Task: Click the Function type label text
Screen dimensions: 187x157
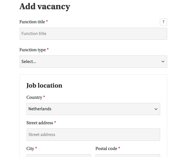Action: point(33,50)
